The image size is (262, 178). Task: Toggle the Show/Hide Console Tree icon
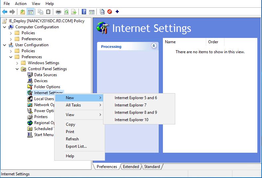(30, 12)
